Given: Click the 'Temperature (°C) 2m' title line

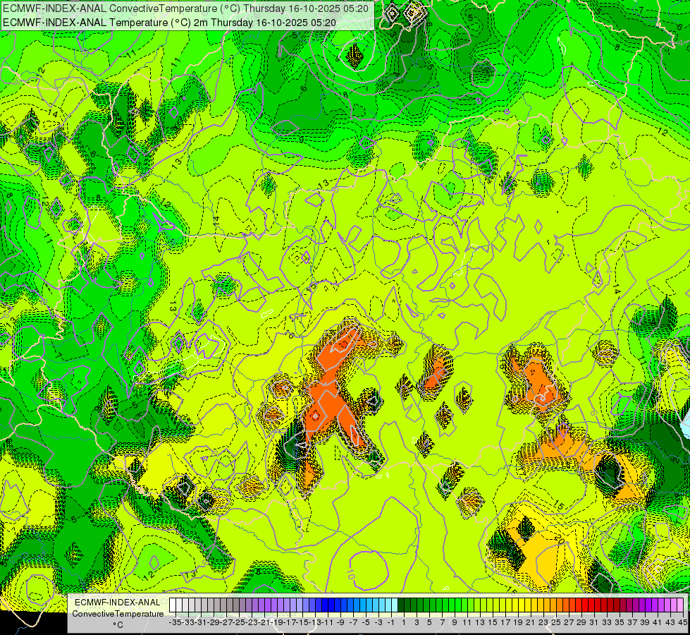Looking at the screenshot, I should tap(169, 23).
